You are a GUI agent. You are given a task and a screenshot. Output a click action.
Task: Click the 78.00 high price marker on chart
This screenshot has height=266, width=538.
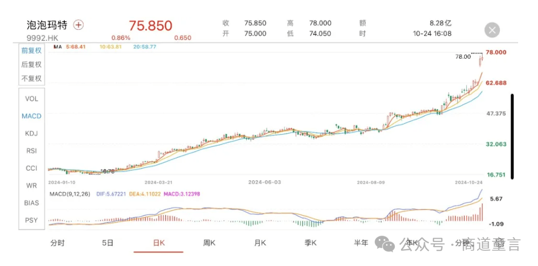pos(463,56)
